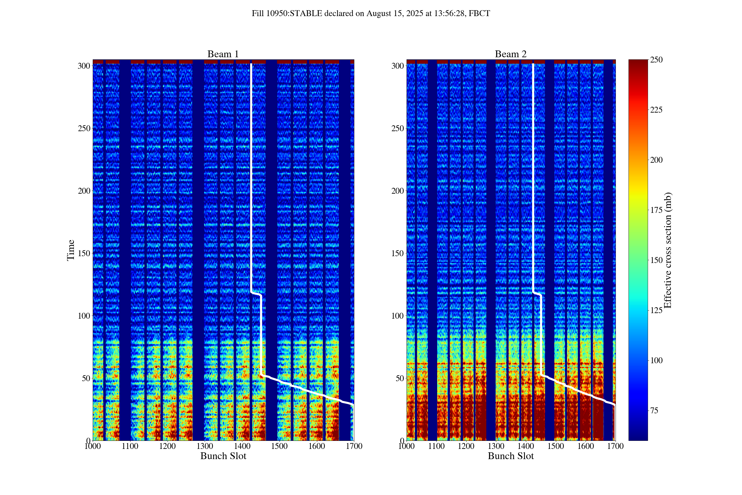Click the 1300 x-tick label on Beam 1
742x495 pixels.
coord(205,446)
